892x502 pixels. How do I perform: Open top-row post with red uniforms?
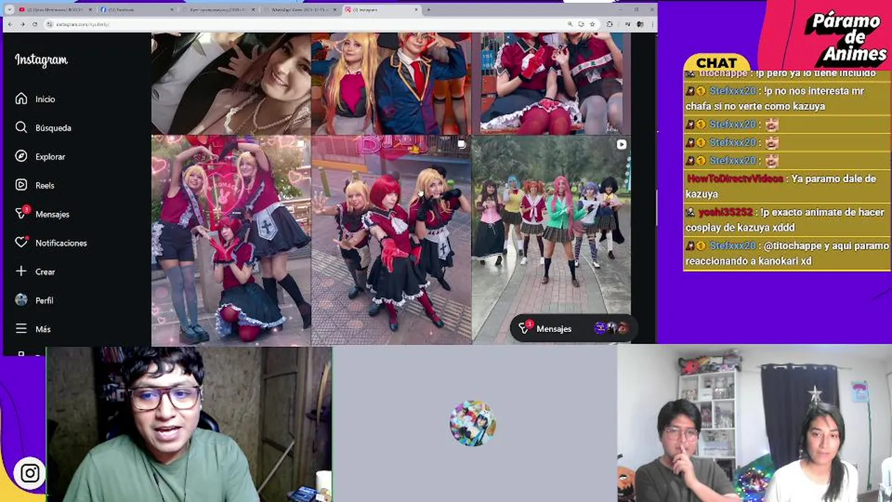[x=551, y=83]
